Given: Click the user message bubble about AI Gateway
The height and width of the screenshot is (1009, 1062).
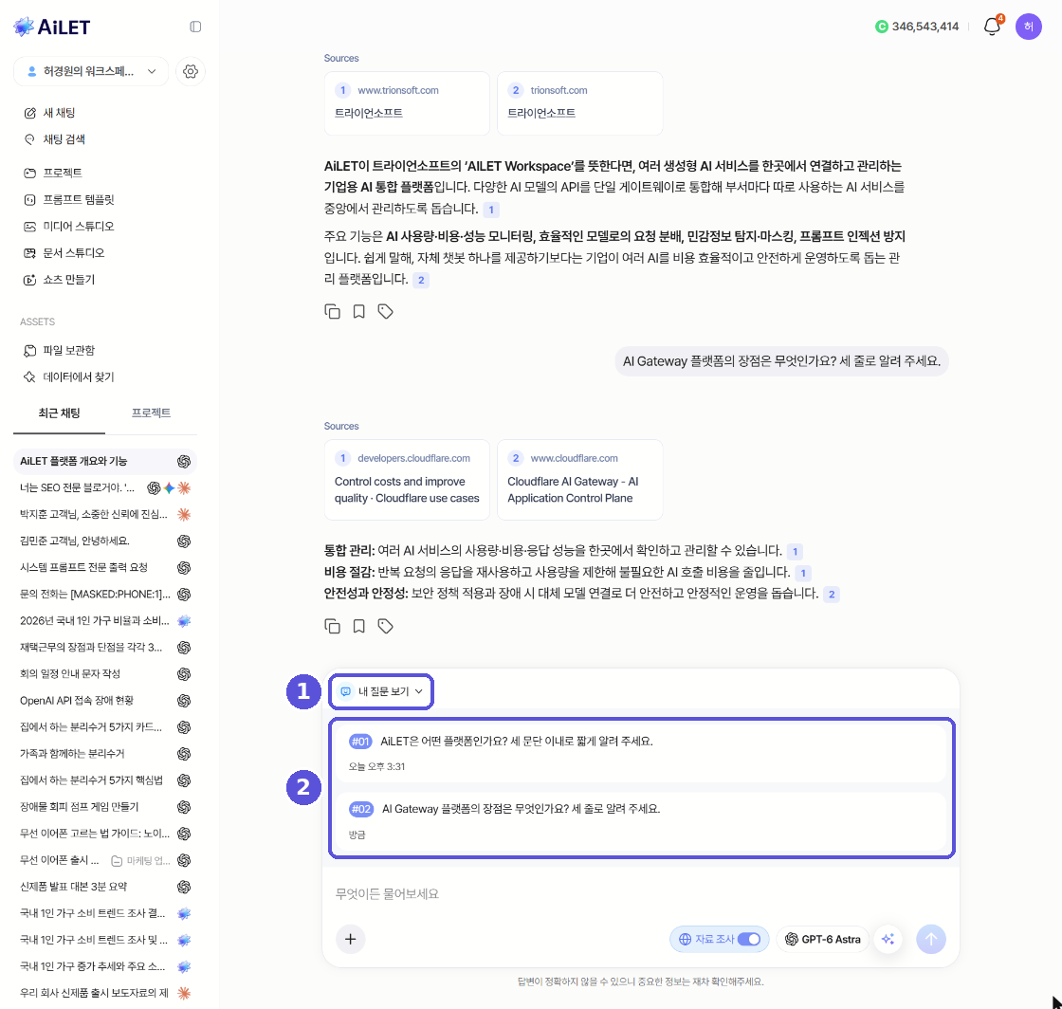Looking at the screenshot, I should tap(781, 361).
